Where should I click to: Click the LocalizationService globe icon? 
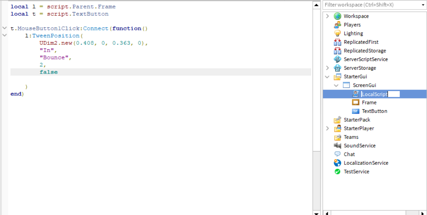(x=337, y=163)
